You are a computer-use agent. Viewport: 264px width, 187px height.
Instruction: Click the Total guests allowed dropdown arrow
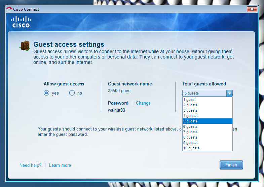click(x=229, y=93)
